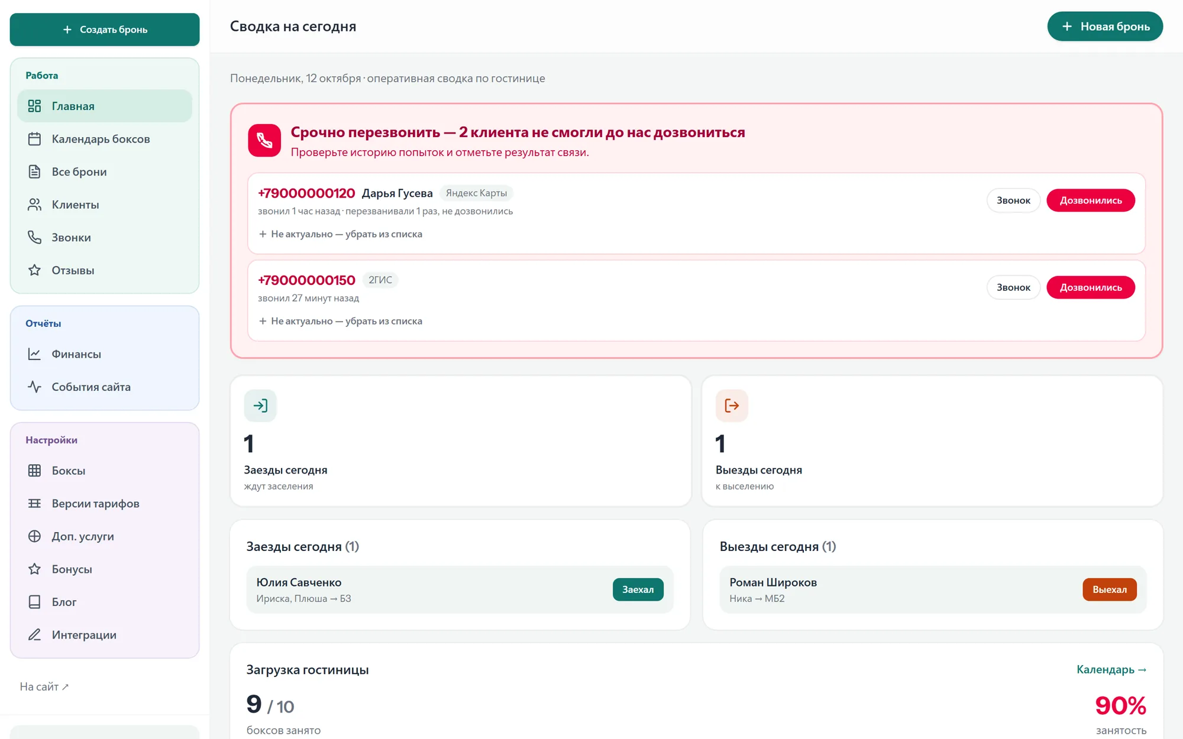Click the table icon beside Боксы
The image size is (1183, 739).
[x=34, y=471]
